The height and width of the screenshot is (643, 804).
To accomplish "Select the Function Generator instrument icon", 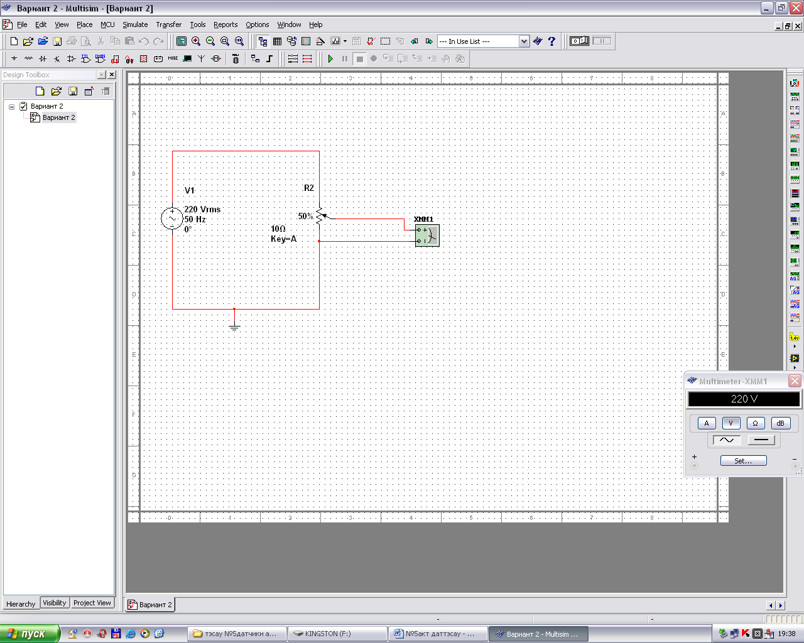I will click(795, 97).
